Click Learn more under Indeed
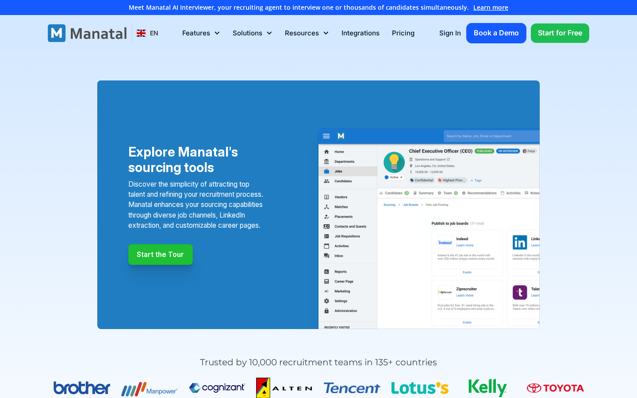This screenshot has height=398, width=637. pyautogui.click(x=465, y=245)
